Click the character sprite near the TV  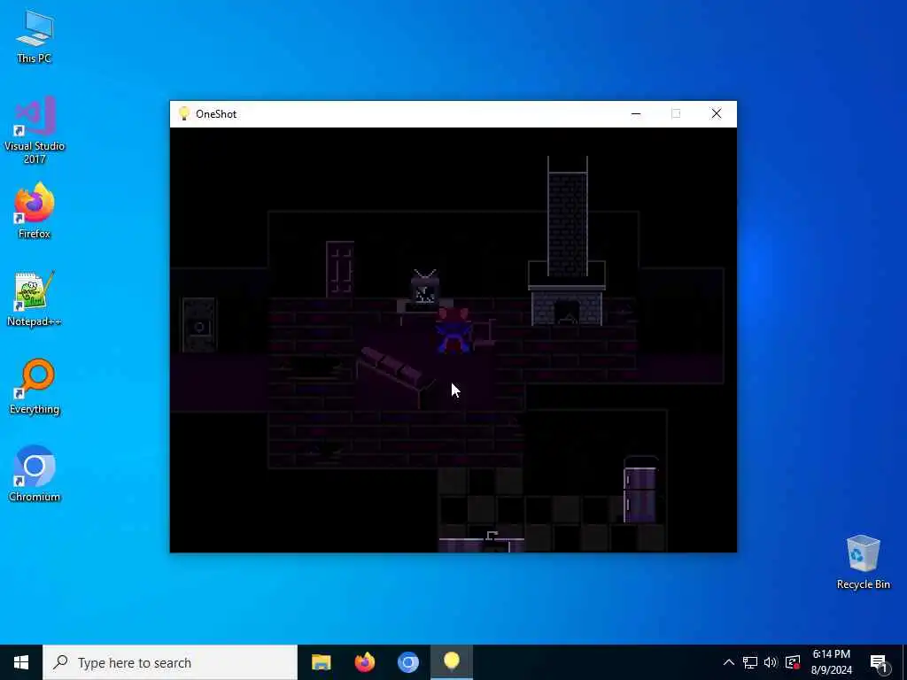[x=453, y=329]
